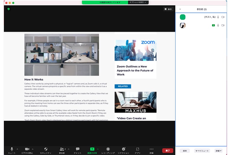Viewport: 232px width, 155px height.
Task: Open the セキュリティ shield icon
Action: [46, 149]
